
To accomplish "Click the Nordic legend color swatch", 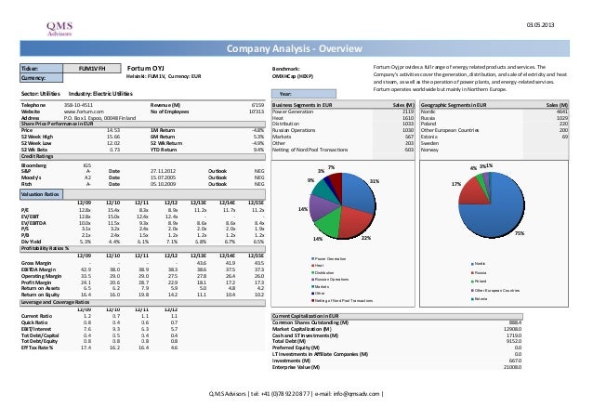I will tap(473, 264).
